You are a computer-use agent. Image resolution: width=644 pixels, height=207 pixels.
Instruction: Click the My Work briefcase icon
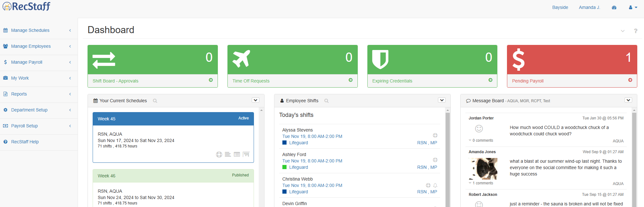[x=5, y=78]
